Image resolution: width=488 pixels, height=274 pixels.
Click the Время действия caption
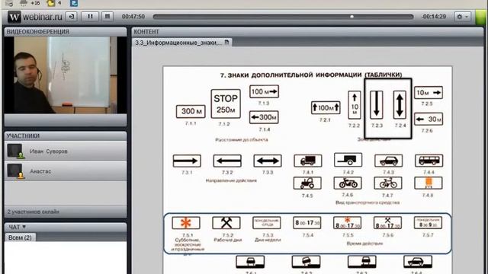tap(364, 244)
